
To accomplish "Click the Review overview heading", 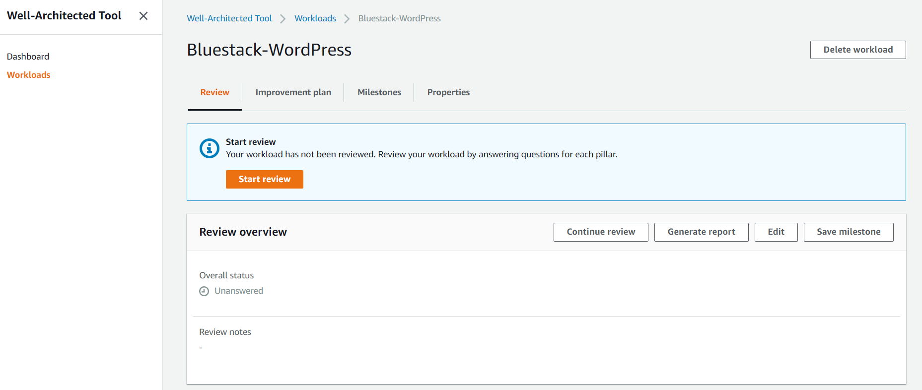I will [x=243, y=232].
